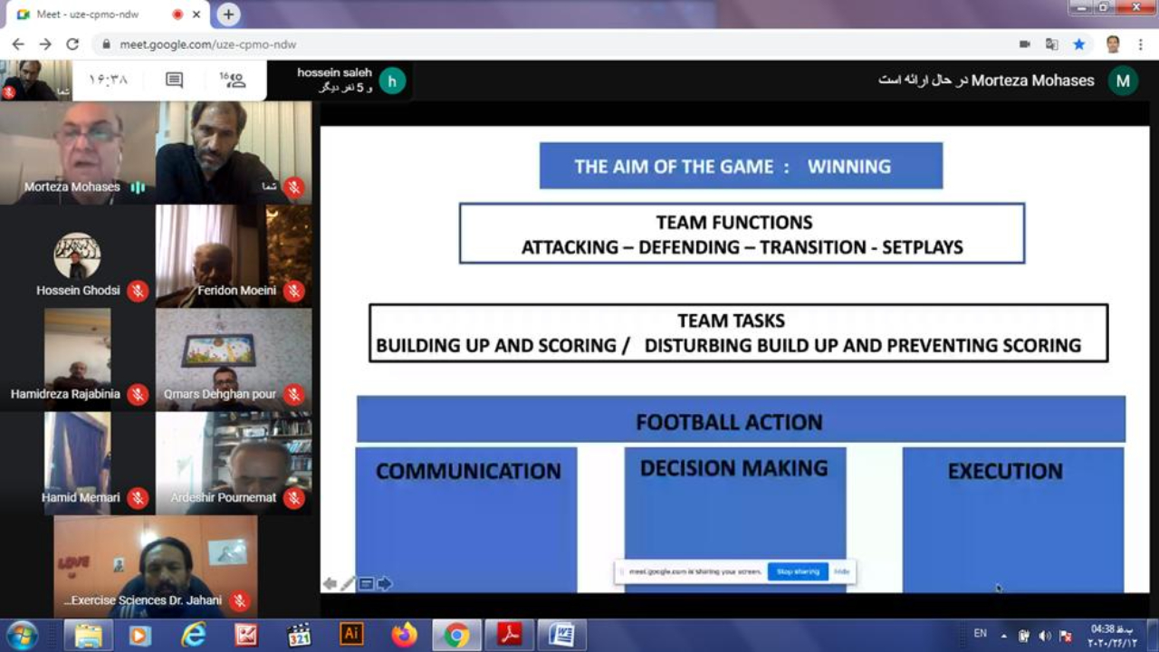Expand hidden system tray icons arrow

1003,635
